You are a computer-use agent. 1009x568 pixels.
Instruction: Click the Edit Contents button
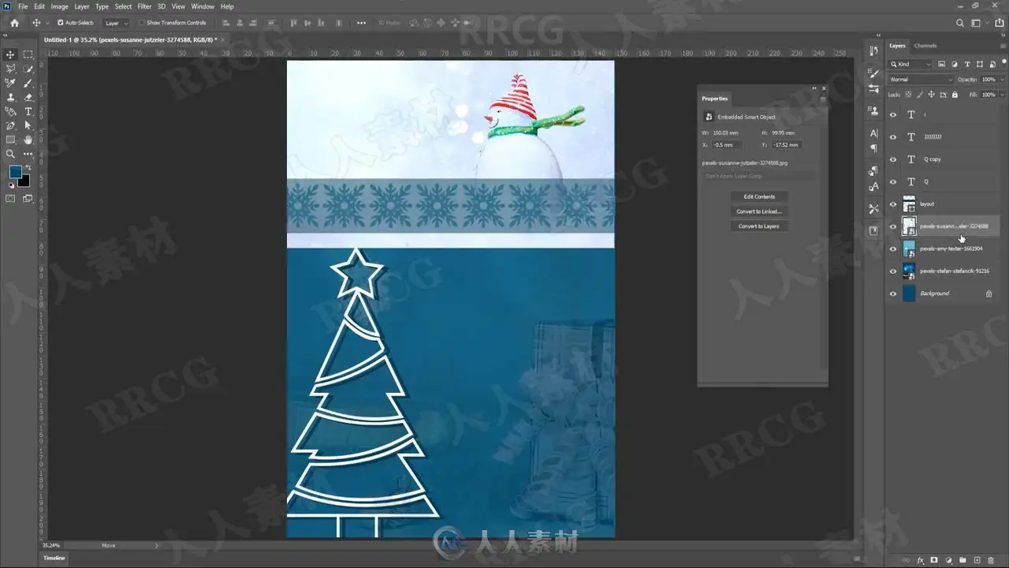759,196
